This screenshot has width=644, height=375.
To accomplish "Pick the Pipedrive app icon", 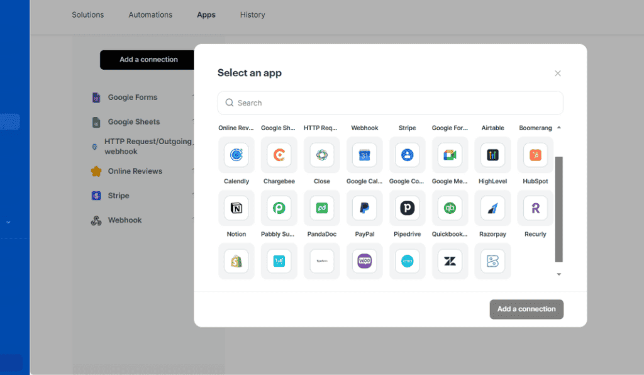I will click(407, 208).
